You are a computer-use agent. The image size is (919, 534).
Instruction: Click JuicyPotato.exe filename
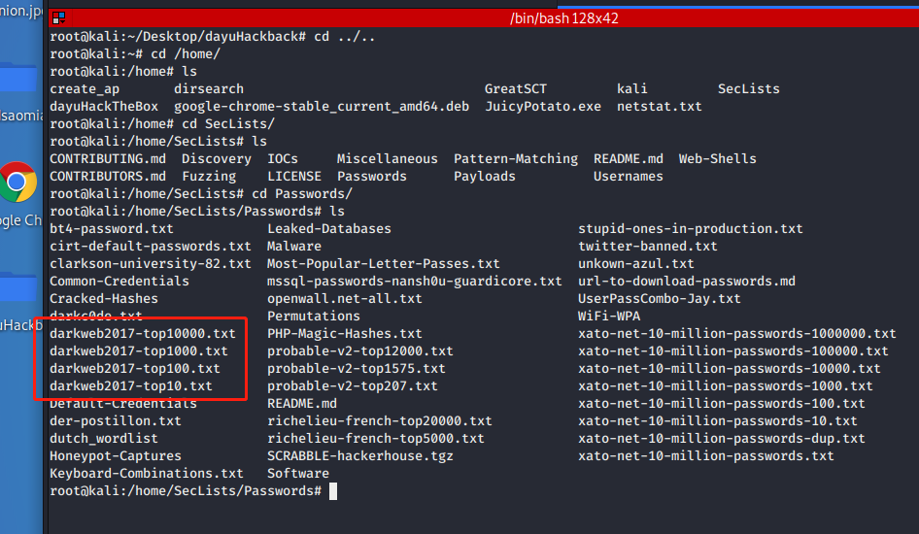[x=543, y=107]
